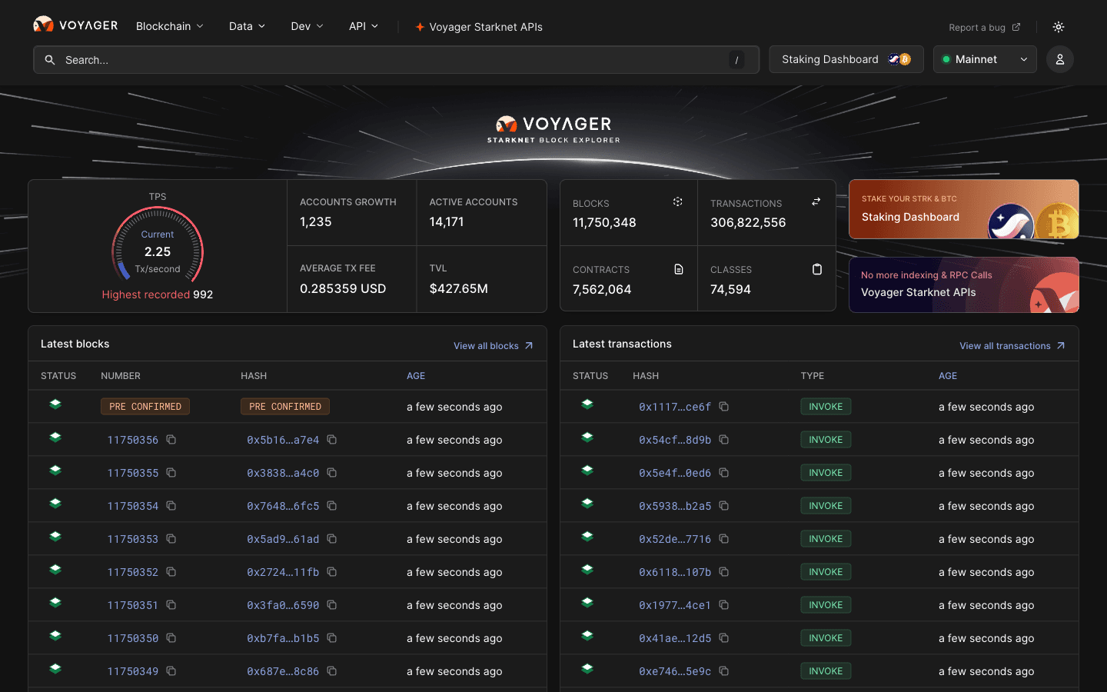
Task: Click the search magnifier icon
Action: [50, 60]
